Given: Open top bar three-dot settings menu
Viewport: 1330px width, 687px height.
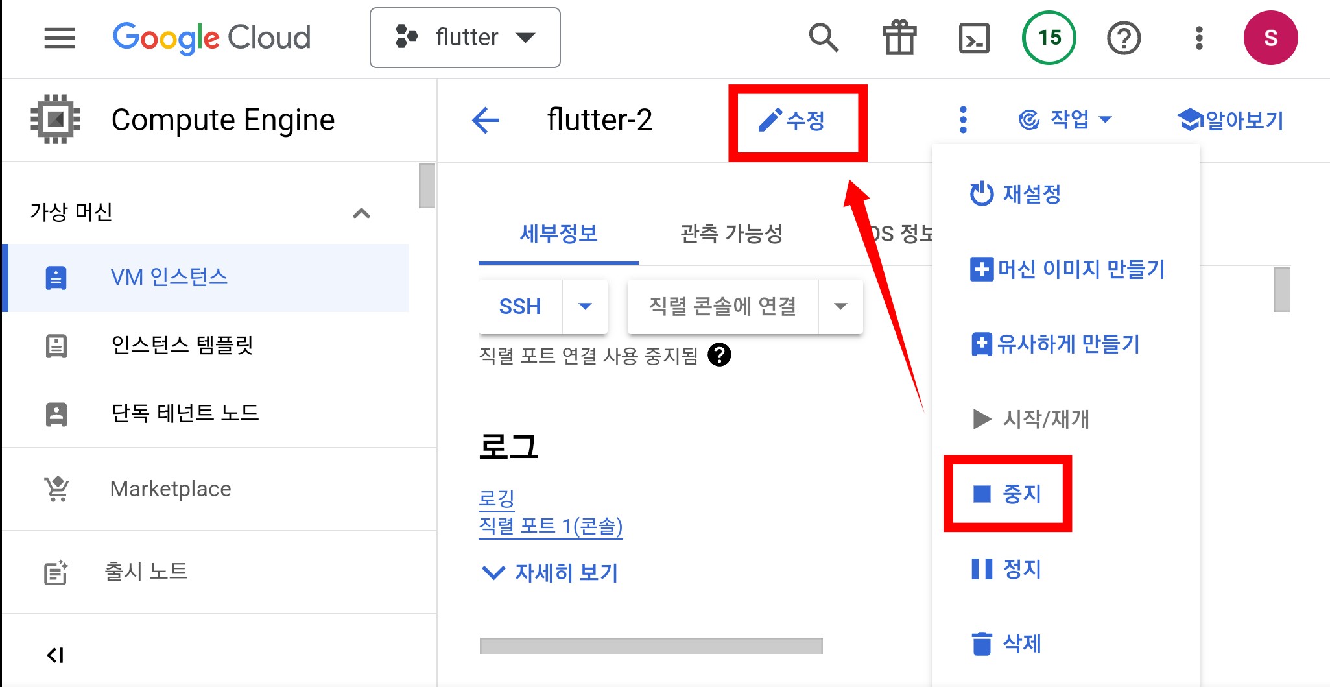Looking at the screenshot, I should (x=1199, y=38).
